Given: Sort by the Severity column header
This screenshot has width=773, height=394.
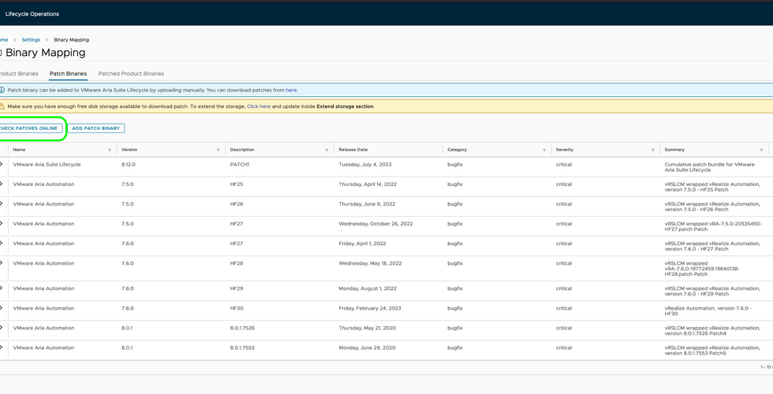Looking at the screenshot, I should [x=565, y=150].
